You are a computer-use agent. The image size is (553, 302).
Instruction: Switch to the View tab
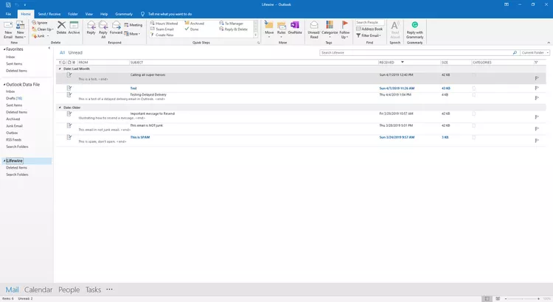click(89, 14)
